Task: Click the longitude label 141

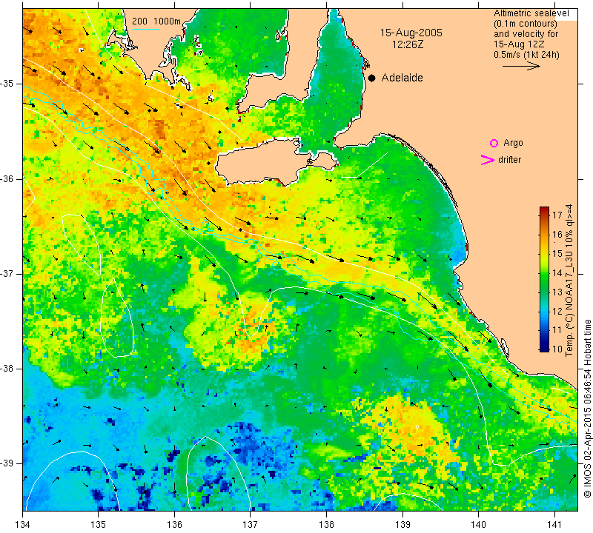Action: 554,524
